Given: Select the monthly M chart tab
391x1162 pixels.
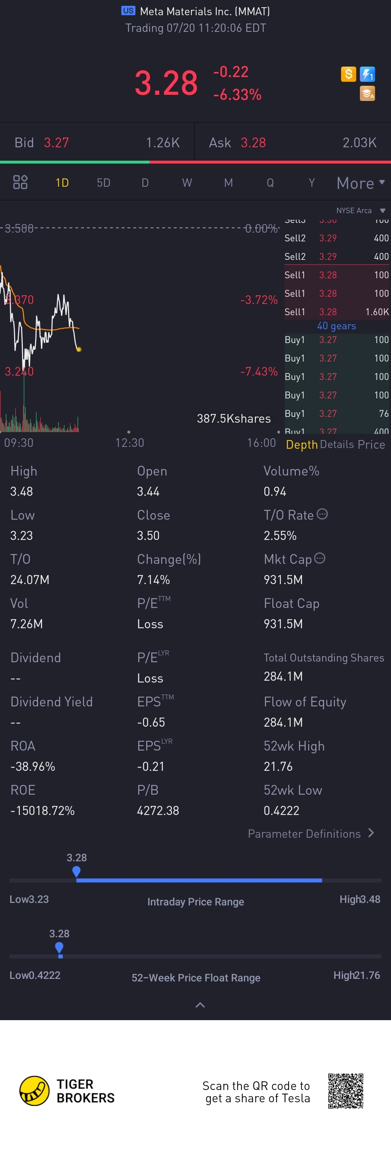Looking at the screenshot, I should pyautogui.click(x=228, y=183).
